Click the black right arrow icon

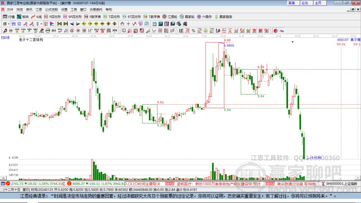coord(78,24)
